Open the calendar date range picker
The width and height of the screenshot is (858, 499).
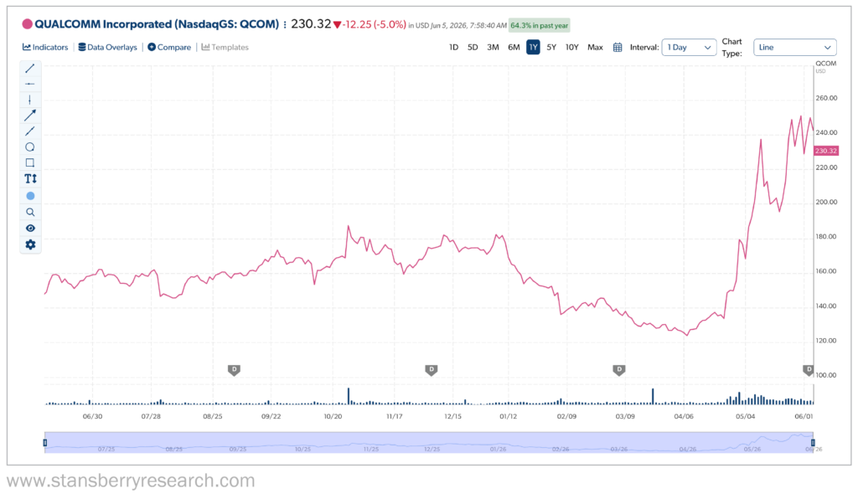[x=618, y=48]
